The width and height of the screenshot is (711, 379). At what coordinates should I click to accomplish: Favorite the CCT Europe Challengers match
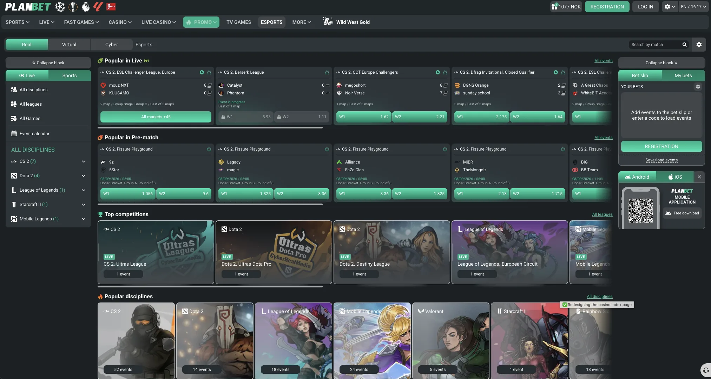pyautogui.click(x=445, y=72)
